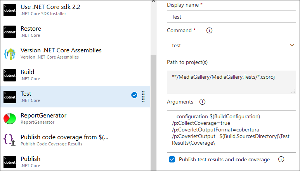Show info for Publish test results option
300x171 pixels.
[x=281, y=159]
